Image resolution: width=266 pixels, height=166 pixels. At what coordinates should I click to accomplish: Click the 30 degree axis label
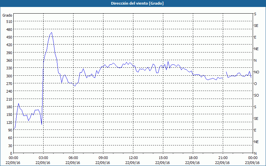pos(10,146)
